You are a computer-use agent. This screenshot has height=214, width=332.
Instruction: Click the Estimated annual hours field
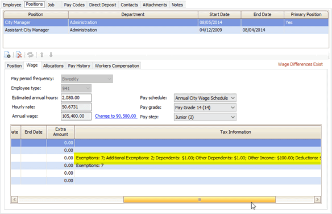[x=76, y=98]
